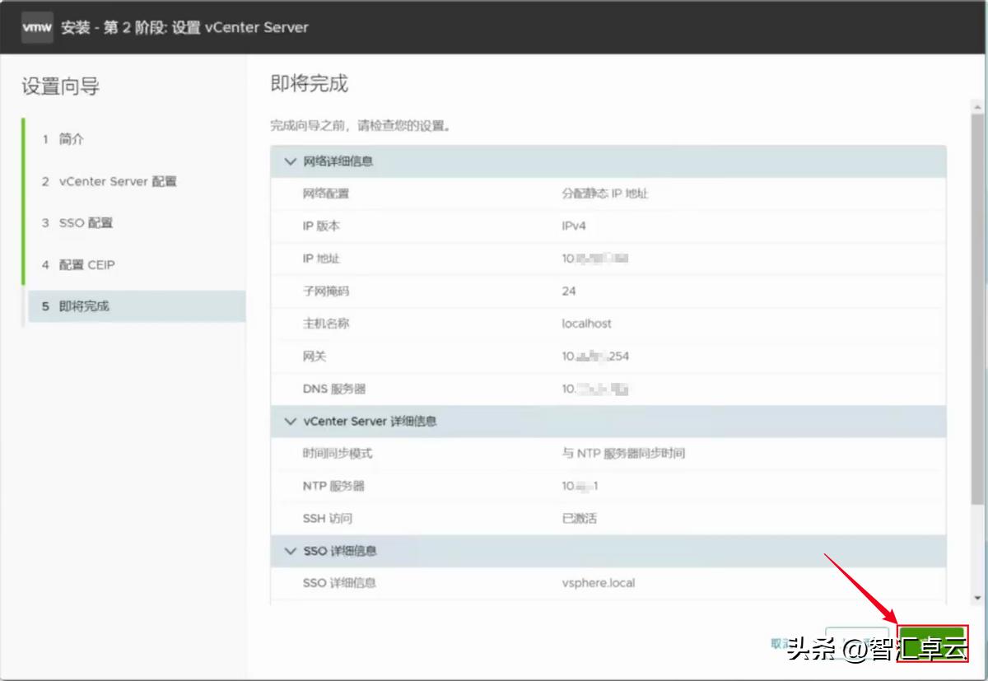Image resolution: width=988 pixels, height=681 pixels.
Task: Click the 网络配置 row label
Action: click(326, 194)
